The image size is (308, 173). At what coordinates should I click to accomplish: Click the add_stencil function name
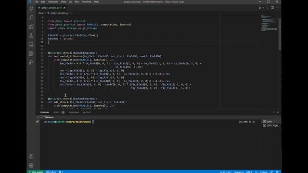tap(62, 102)
